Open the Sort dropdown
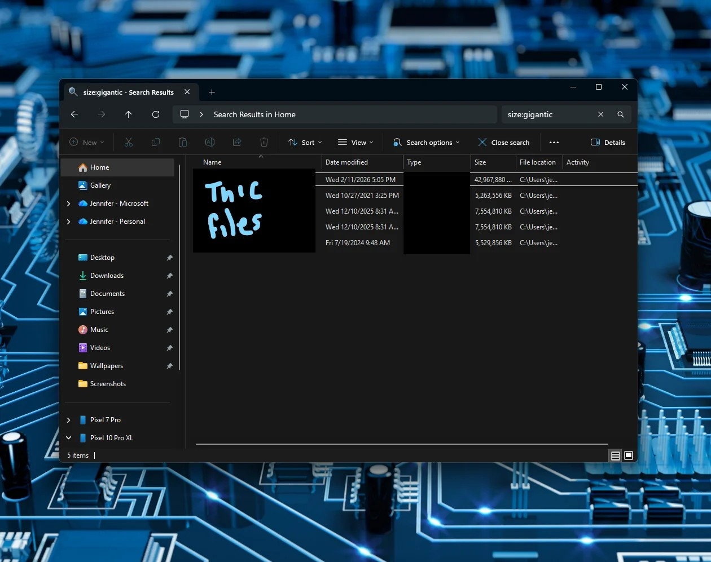Image resolution: width=711 pixels, height=562 pixels. pos(305,143)
